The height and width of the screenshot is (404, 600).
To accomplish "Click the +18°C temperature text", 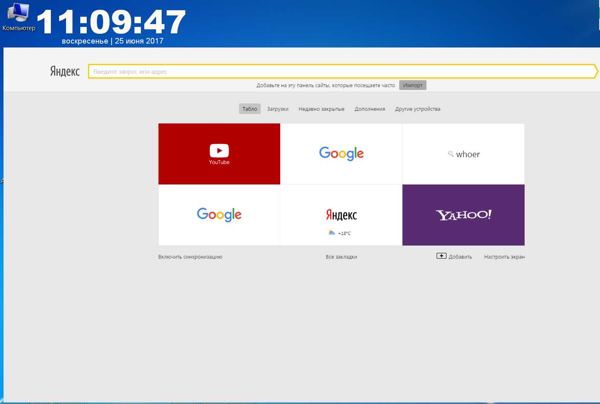I will (344, 233).
